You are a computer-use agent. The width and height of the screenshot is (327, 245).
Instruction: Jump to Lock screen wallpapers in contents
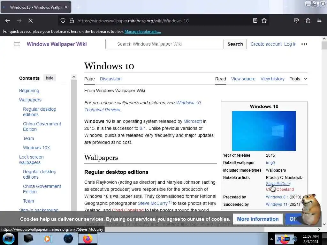click(31, 160)
